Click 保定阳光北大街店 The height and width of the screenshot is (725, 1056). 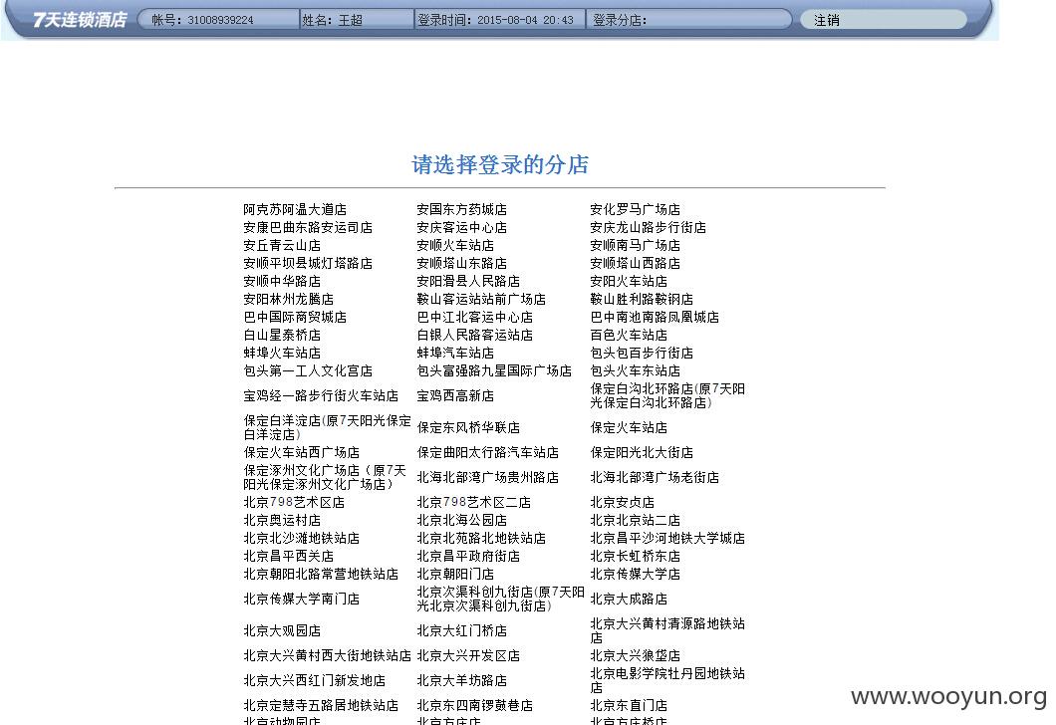[642, 452]
